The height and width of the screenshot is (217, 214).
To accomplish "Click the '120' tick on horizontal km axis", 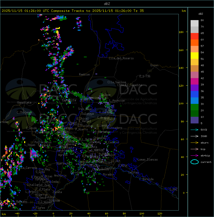I will (160, 214).
